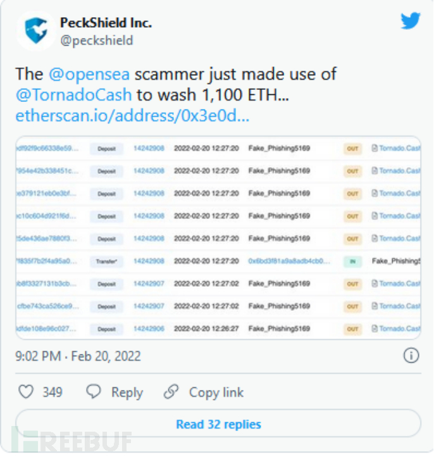Screen dimensions: 434x457
Task: Click the PeckShield profile avatar
Action: 35,31
